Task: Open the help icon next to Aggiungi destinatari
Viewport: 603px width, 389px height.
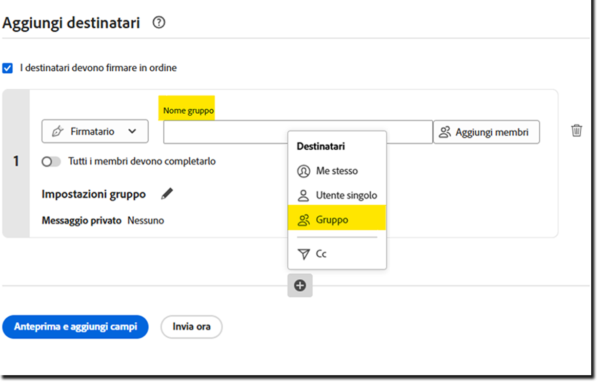Action: (x=159, y=22)
